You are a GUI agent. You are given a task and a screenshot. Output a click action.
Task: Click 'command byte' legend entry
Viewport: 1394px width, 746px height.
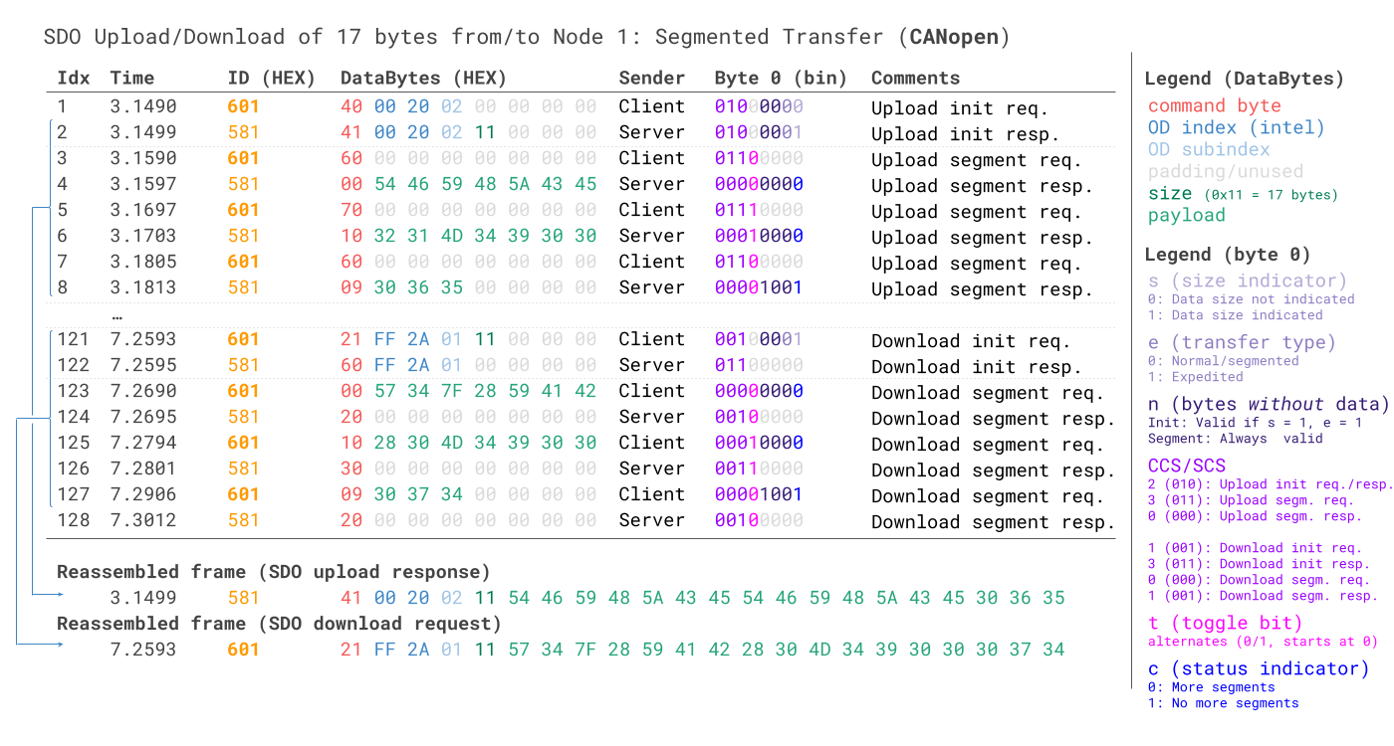pos(1215,105)
